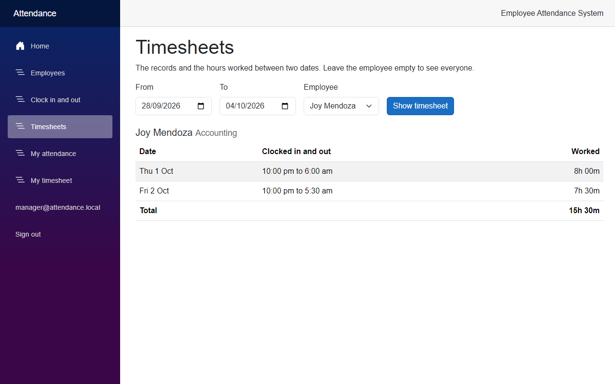The width and height of the screenshot is (615, 384).
Task: Open the Employee dropdown showing Joy Mendoza
Action: click(x=341, y=106)
